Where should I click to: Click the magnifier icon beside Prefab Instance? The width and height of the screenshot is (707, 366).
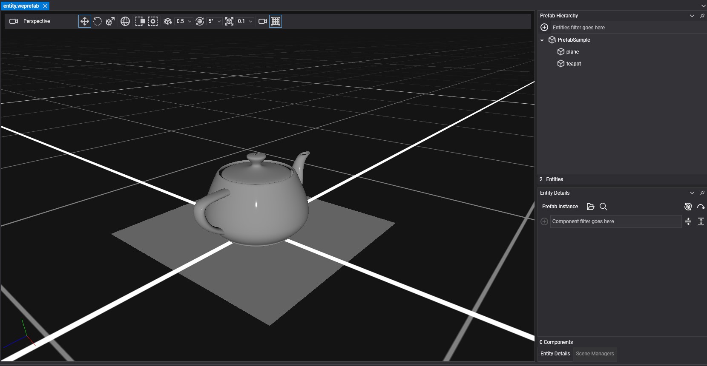pyautogui.click(x=604, y=207)
